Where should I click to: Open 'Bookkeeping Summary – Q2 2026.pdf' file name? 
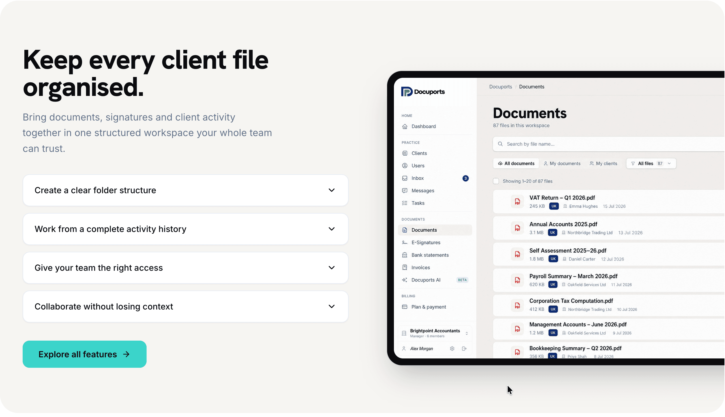point(576,349)
